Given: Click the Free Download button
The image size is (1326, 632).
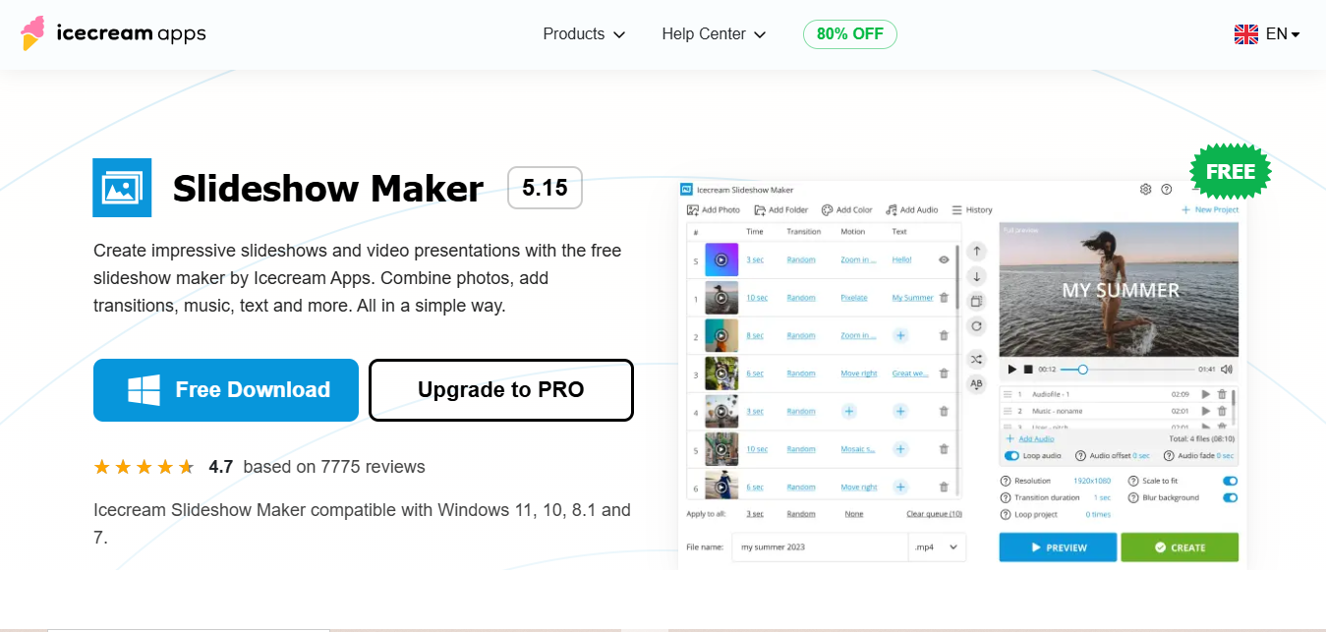Looking at the screenshot, I should pos(226,390).
